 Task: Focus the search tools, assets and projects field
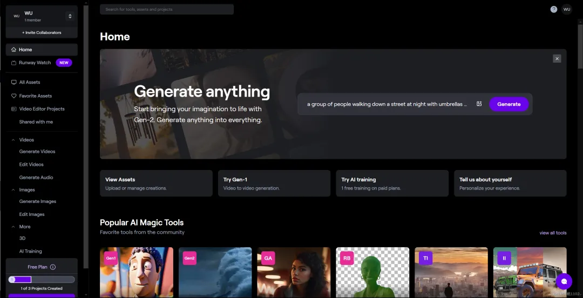(x=167, y=9)
